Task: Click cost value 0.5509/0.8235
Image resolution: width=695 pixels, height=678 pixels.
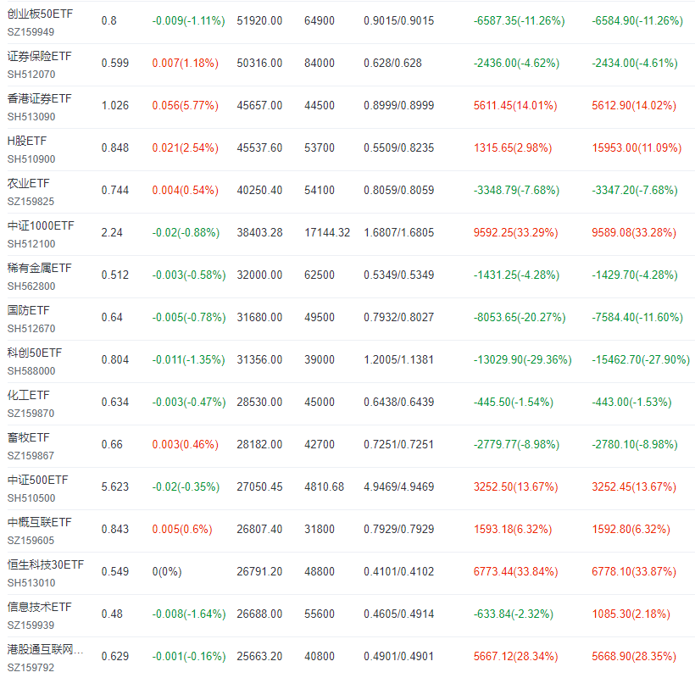Action: click(x=399, y=148)
